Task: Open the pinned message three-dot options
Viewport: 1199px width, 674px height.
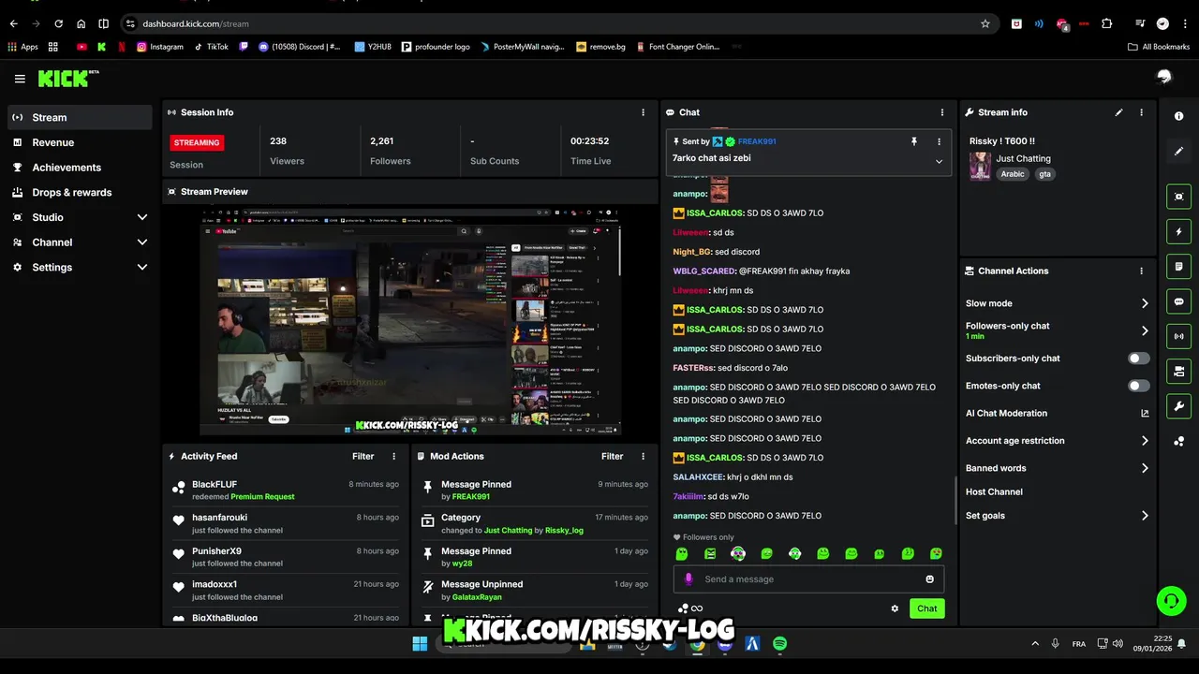Action: (x=939, y=142)
